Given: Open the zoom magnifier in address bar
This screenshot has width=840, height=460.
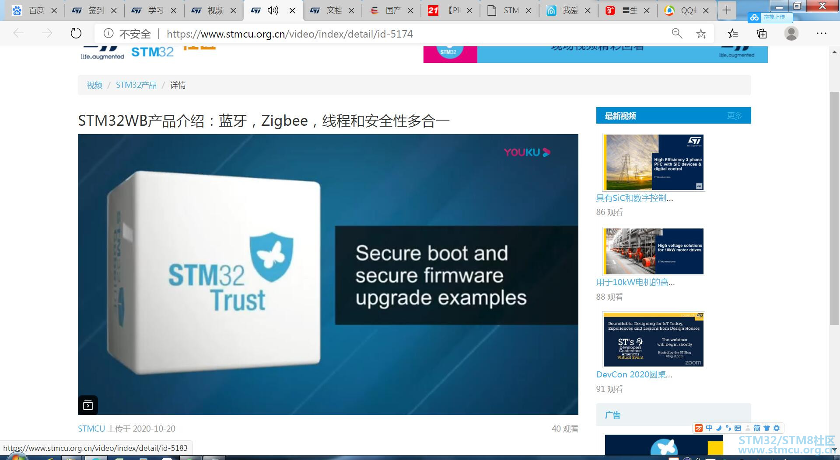Looking at the screenshot, I should (677, 34).
